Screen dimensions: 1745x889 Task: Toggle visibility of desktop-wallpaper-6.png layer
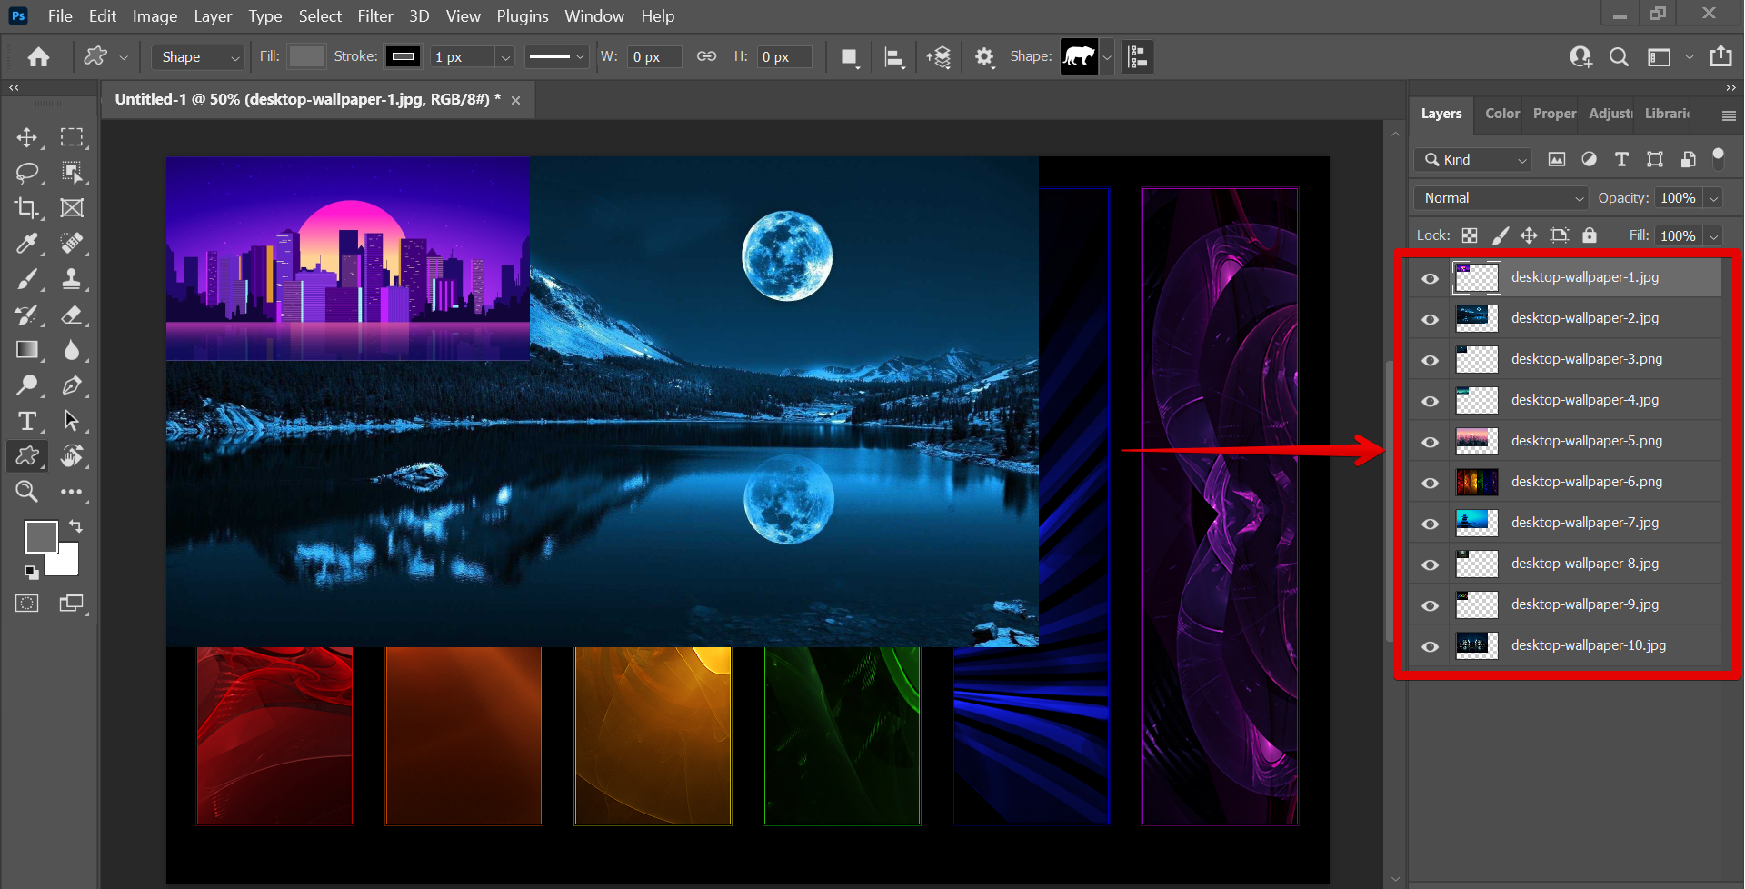1430,483
